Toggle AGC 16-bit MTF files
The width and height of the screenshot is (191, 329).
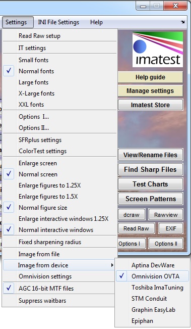tap(58, 289)
